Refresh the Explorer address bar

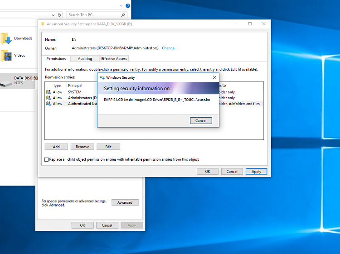point(59,15)
